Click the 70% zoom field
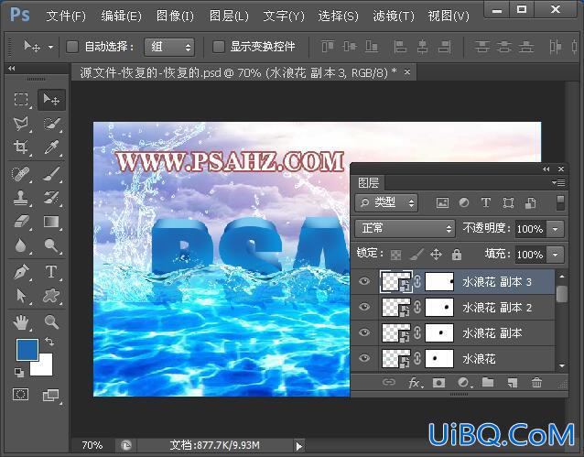 tap(92, 445)
